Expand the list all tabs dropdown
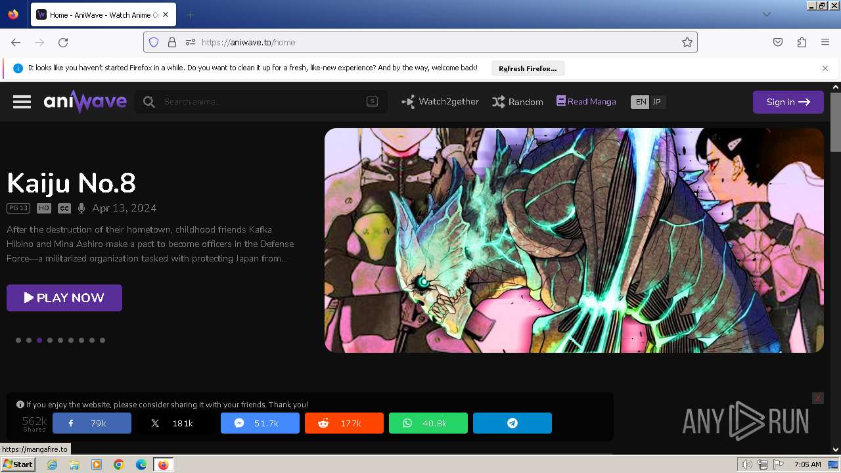Viewport: 841px width, 473px height. pyautogui.click(x=766, y=14)
